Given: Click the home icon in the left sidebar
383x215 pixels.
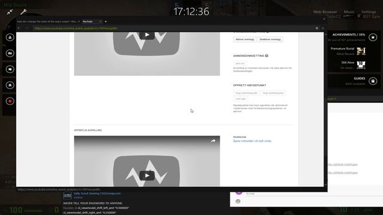Looking at the screenshot, I should click(10, 85).
